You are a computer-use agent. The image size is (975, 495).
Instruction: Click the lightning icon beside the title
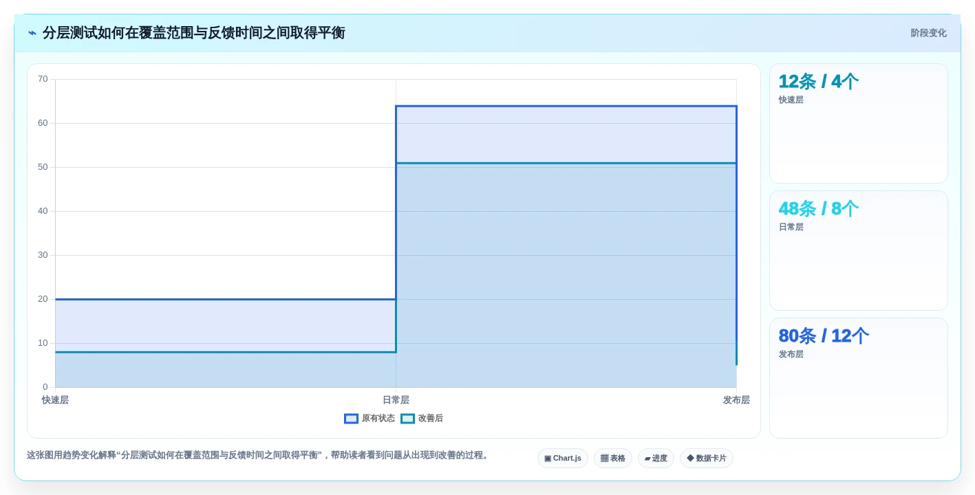(x=32, y=33)
